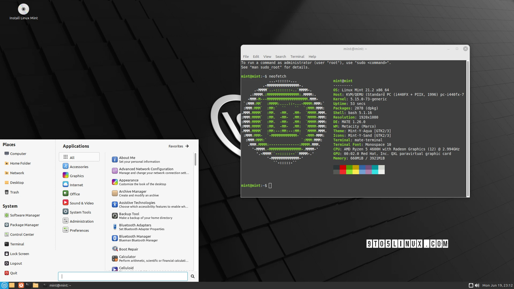This screenshot has height=289, width=514.
Task: Open the terminal Search menu
Action: pyautogui.click(x=281, y=56)
